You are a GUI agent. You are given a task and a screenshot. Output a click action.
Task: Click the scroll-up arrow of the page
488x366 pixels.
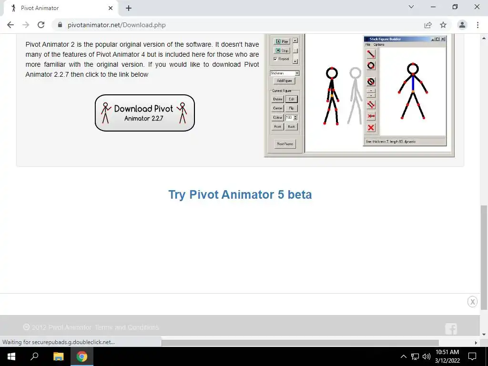tap(484, 38)
